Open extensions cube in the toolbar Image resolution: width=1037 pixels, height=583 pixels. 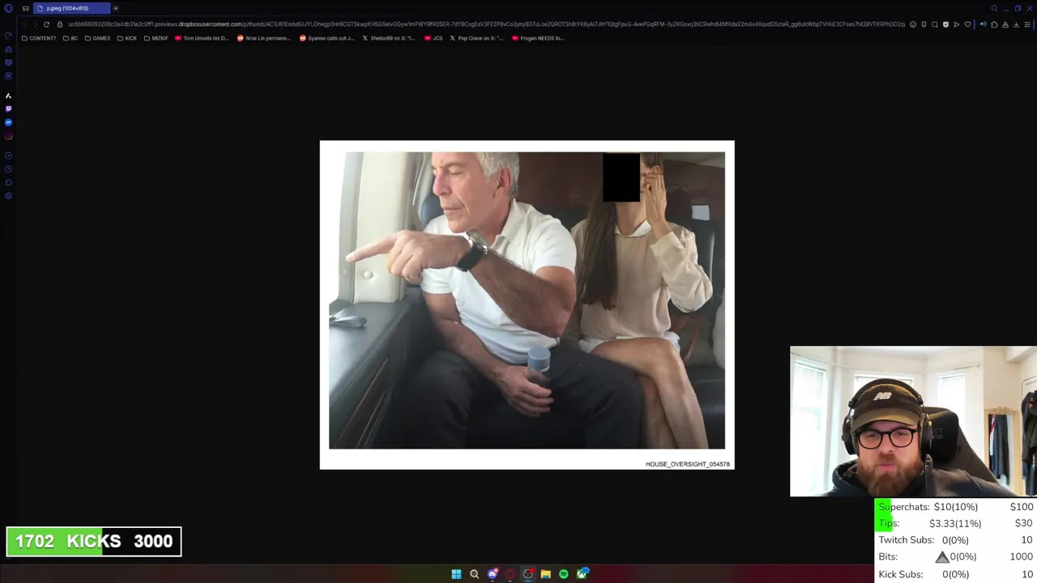(994, 24)
